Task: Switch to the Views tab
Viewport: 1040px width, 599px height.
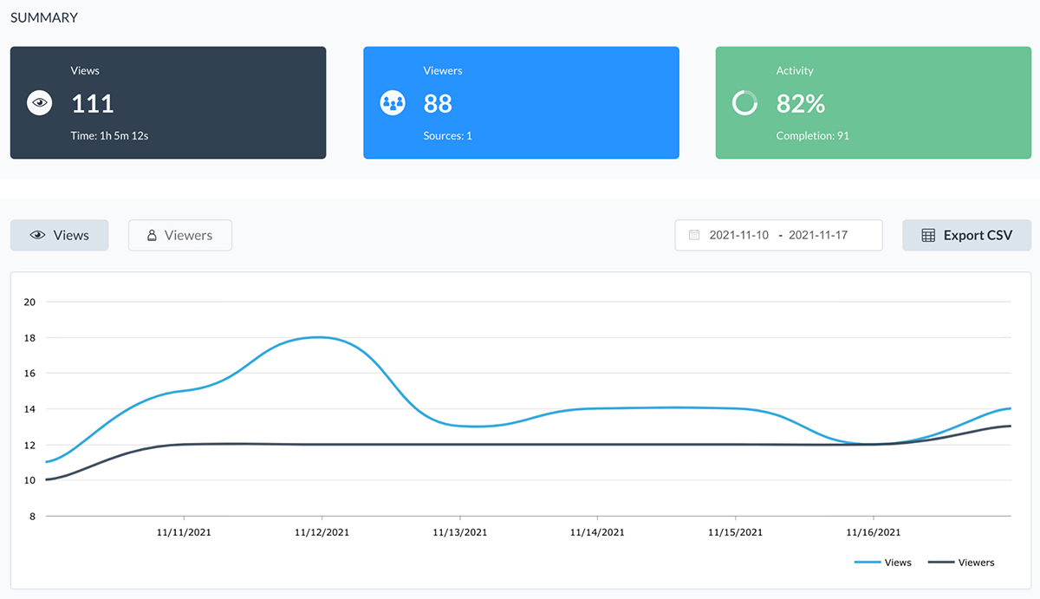Action: pos(59,235)
